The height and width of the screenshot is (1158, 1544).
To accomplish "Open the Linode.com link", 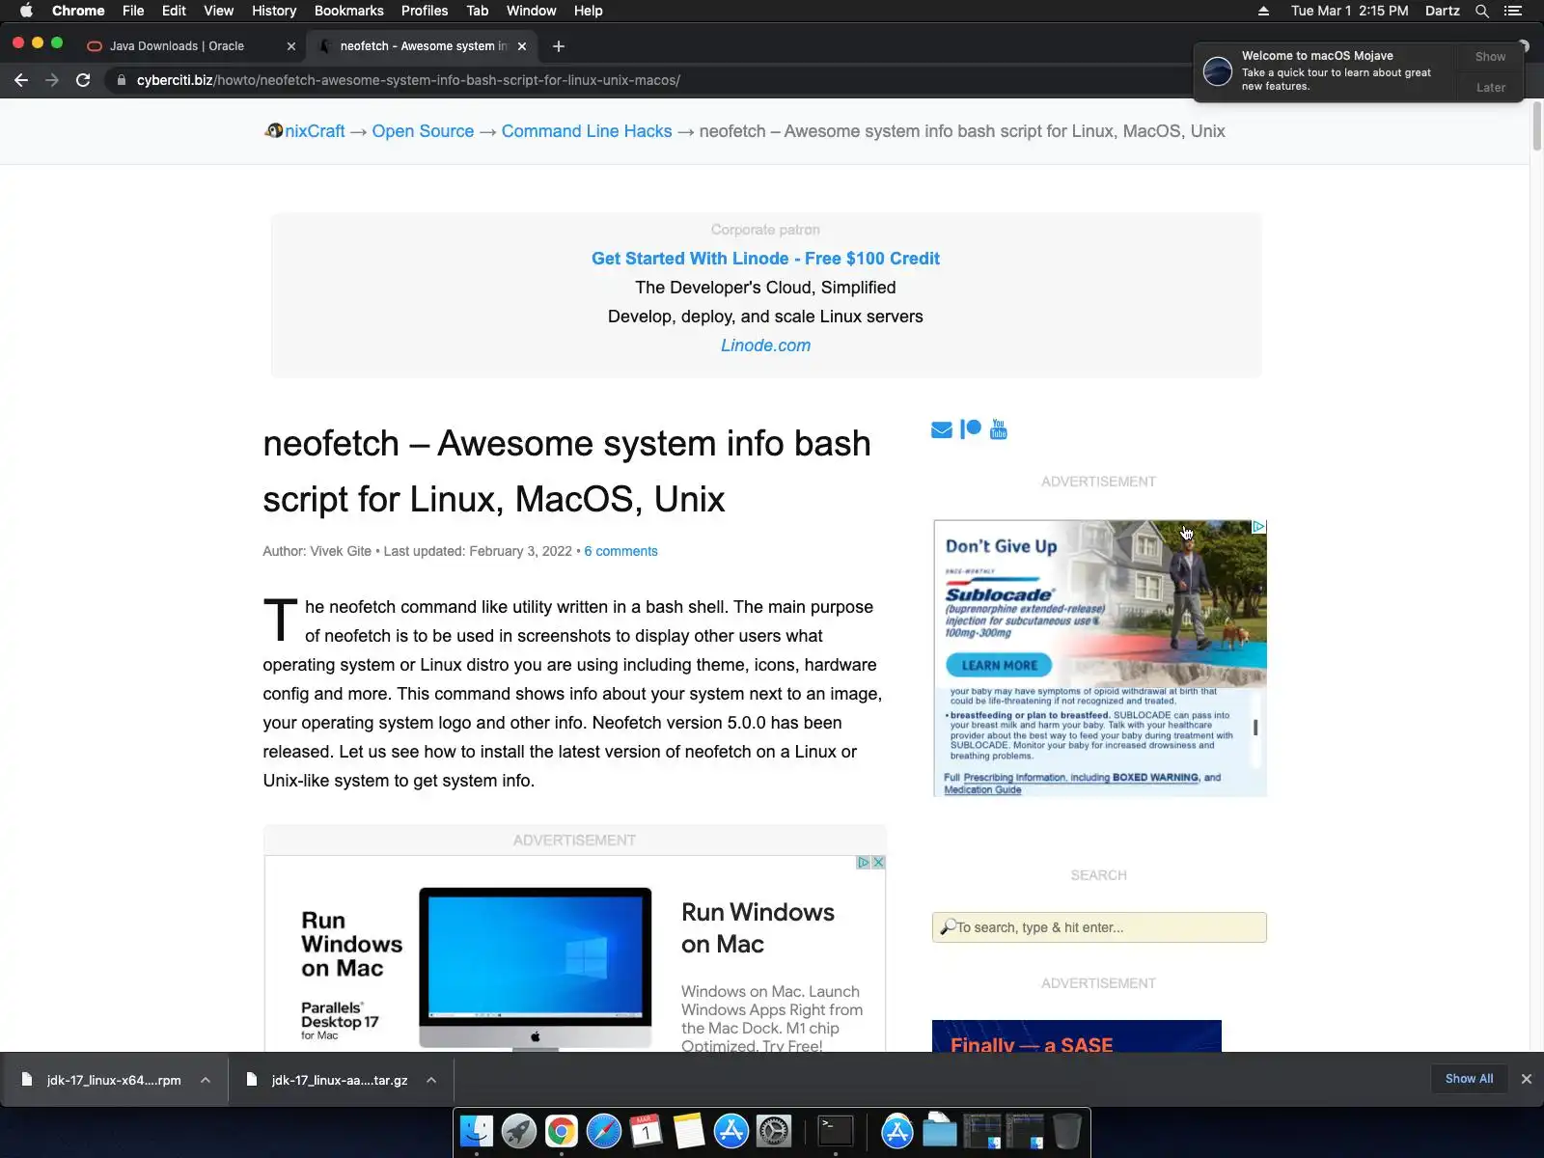I will (765, 345).
